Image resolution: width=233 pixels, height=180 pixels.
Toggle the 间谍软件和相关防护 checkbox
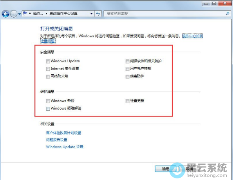click(127, 61)
